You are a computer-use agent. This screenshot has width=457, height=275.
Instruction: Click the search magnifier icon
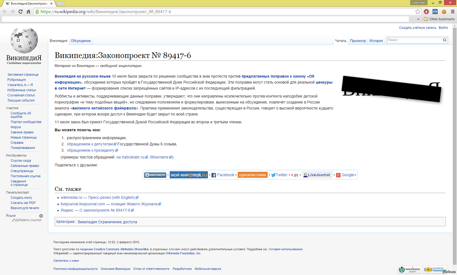pyautogui.click(x=444, y=40)
